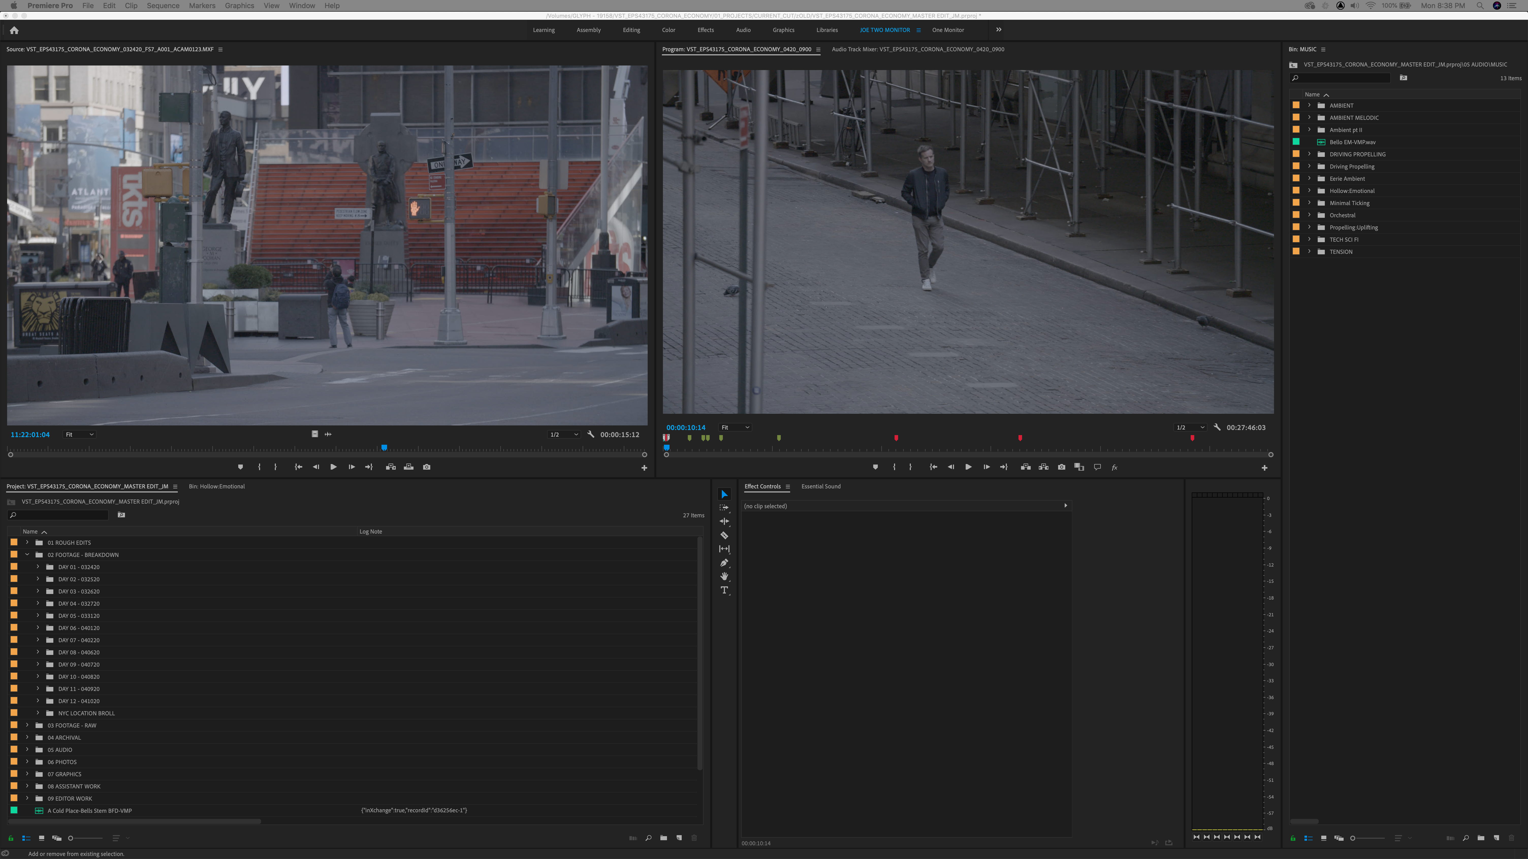The height and width of the screenshot is (859, 1528).
Task: Expand the DAY 01 - 032420 folder
Action: (37, 567)
